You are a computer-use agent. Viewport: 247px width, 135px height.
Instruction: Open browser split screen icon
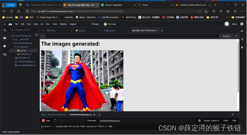click(x=214, y=11)
